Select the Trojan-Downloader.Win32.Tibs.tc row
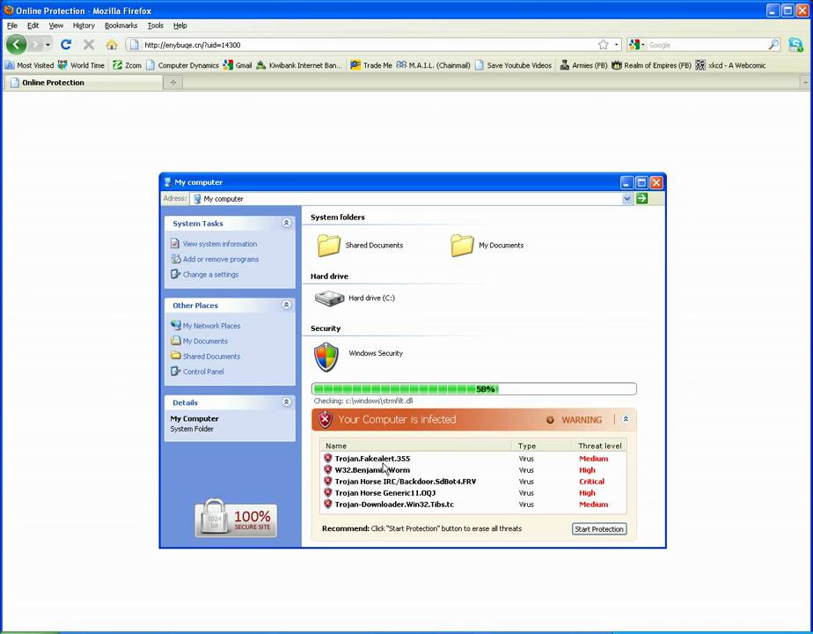813x634 pixels. pyautogui.click(x=472, y=505)
